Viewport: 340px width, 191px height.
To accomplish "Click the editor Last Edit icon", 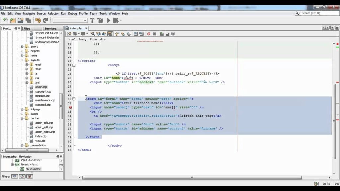I will coord(69,34).
